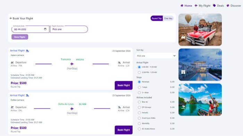Click the plane icon beside Book Your Flight
243x136 pixels.
[x=10, y=18]
